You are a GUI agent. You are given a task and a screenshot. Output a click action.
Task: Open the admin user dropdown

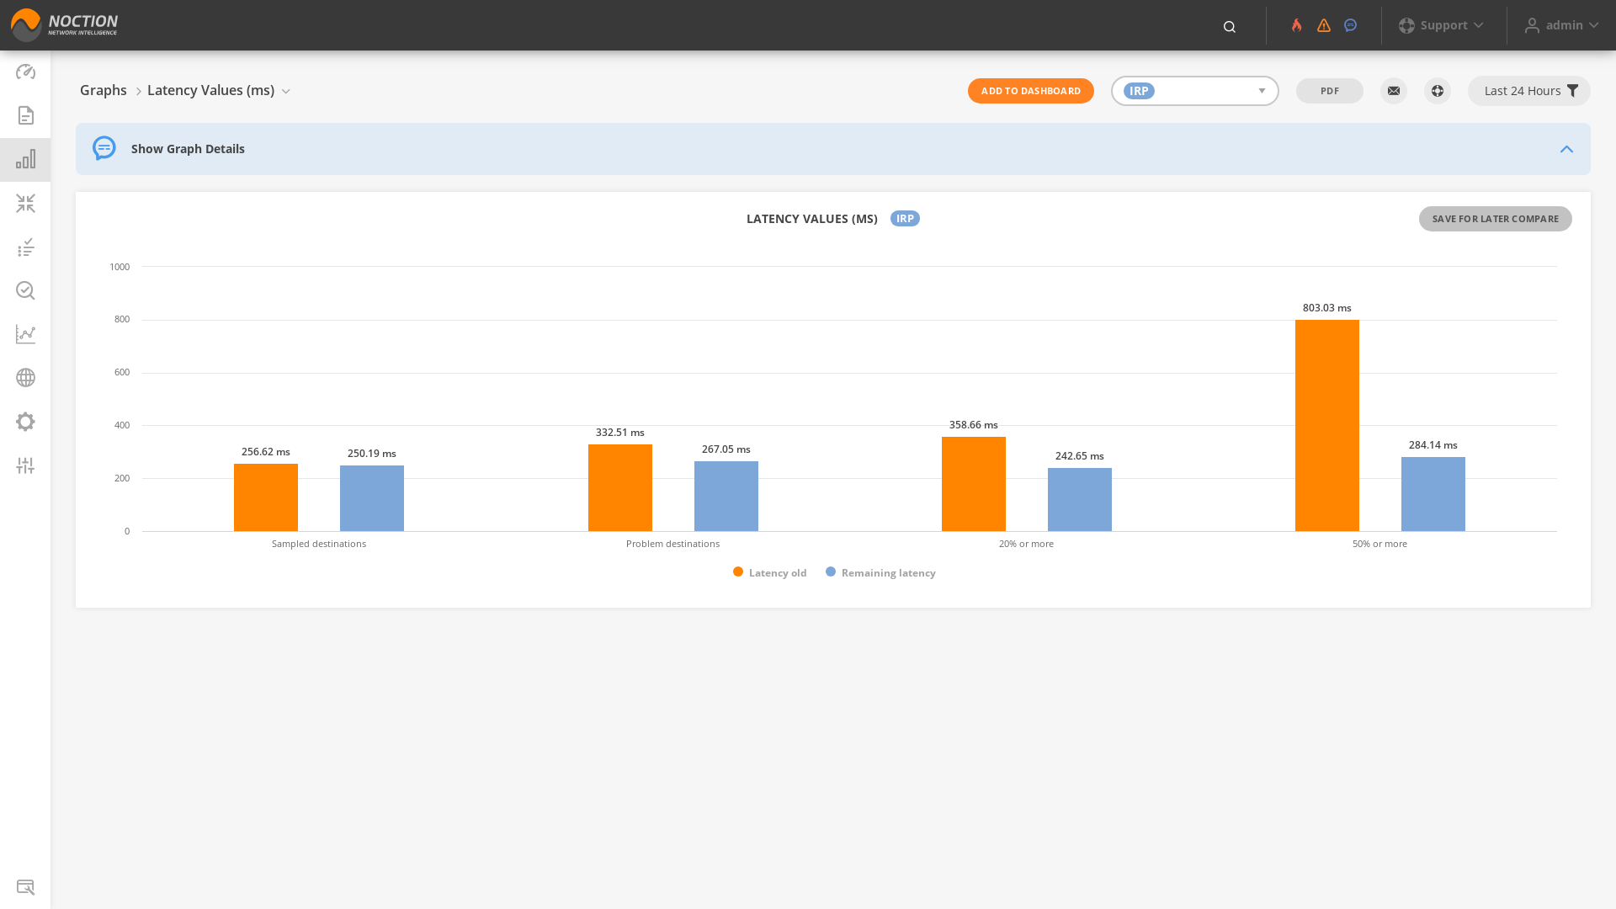[1561, 25]
